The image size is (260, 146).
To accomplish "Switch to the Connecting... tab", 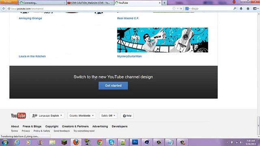I will pyautogui.click(x=42, y=3).
